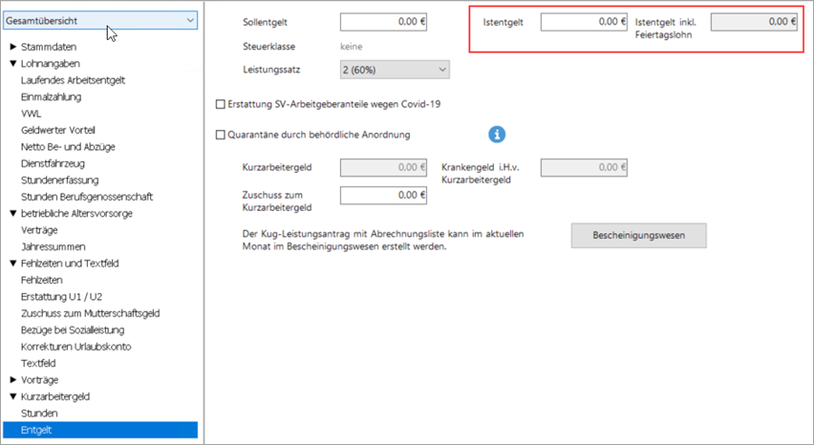The width and height of the screenshot is (814, 445).
Task: Select Laufendes Arbeitsentgelt in the tree
Action: click(x=74, y=80)
